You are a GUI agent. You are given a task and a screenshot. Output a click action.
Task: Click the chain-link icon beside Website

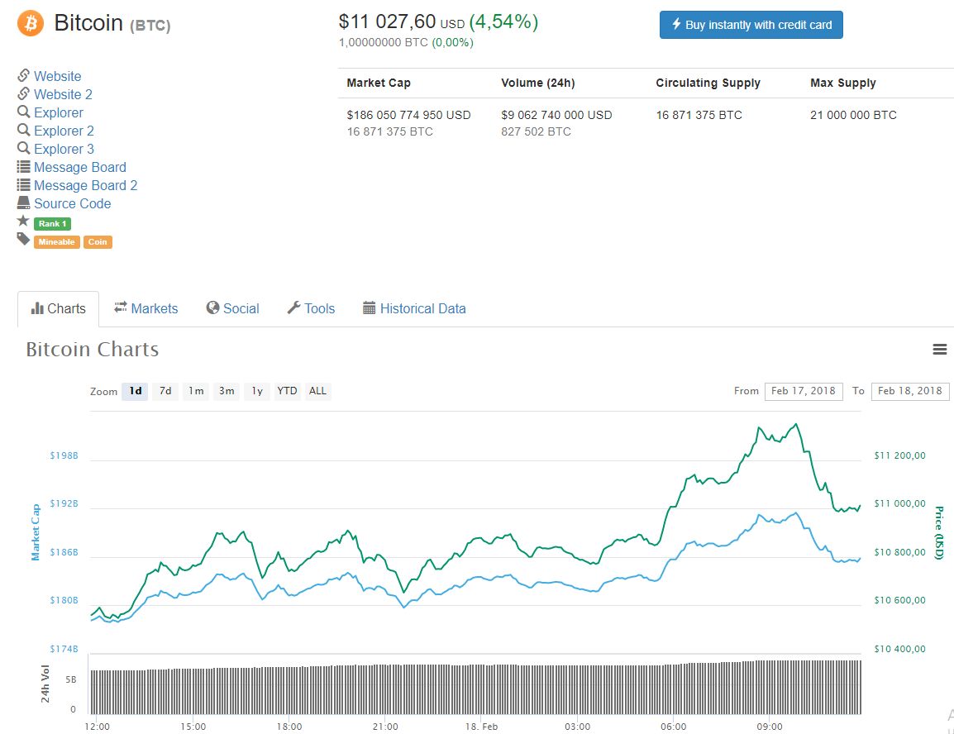click(24, 75)
